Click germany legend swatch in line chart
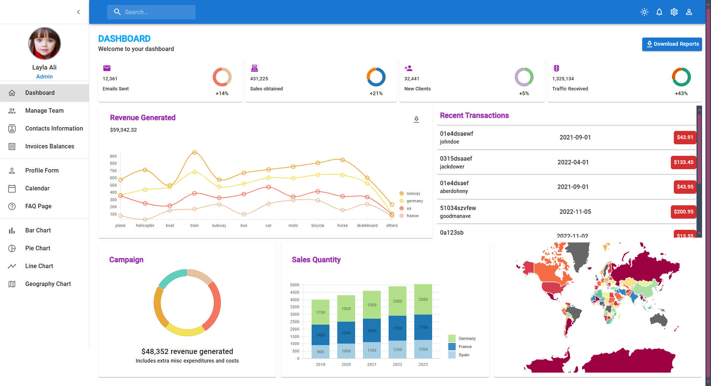The height and width of the screenshot is (386, 711). (x=402, y=201)
